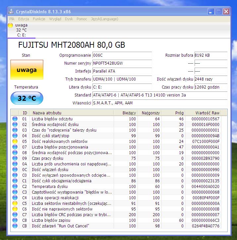
Task: Click raw value 000002B93790
Action: point(206,158)
